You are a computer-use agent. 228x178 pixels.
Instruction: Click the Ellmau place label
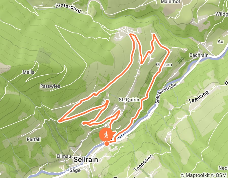point(64,156)
